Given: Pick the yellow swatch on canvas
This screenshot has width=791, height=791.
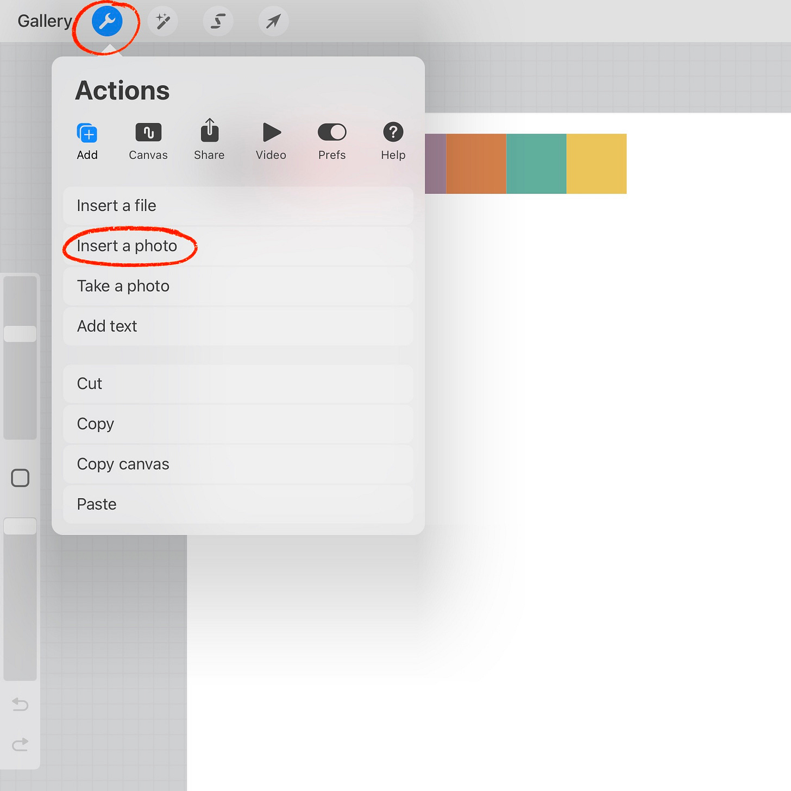Looking at the screenshot, I should tap(597, 164).
